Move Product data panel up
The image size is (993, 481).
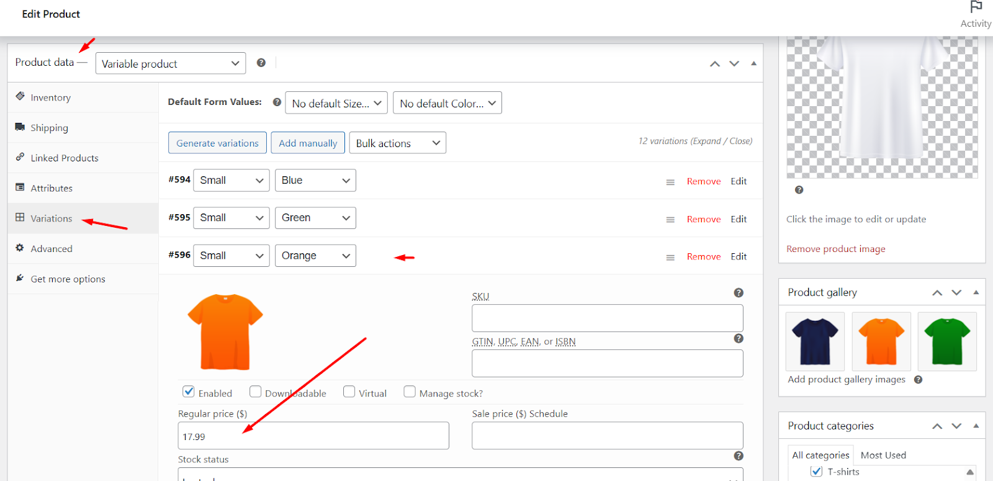click(x=715, y=63)
